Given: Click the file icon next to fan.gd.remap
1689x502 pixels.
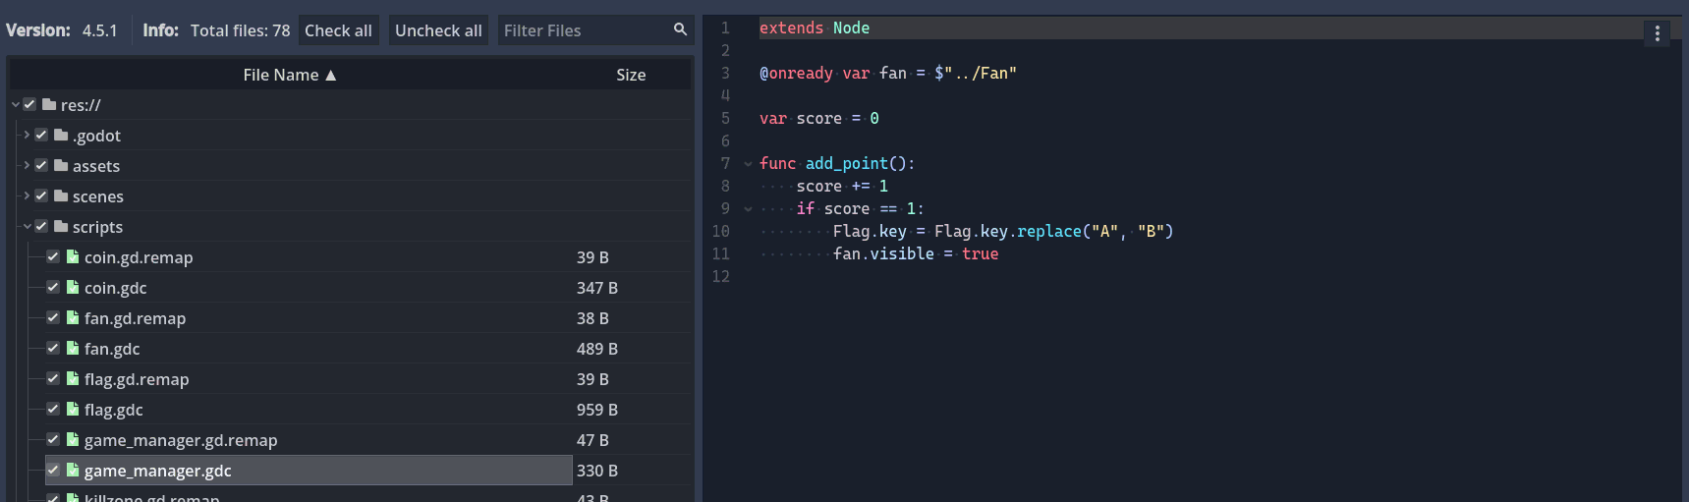Looking at the screenshot, I should tap(73, 318).
